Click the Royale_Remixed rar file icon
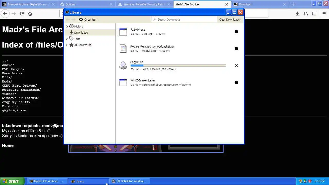The height and width of the screenshot is (185, 329). [123, 49]
